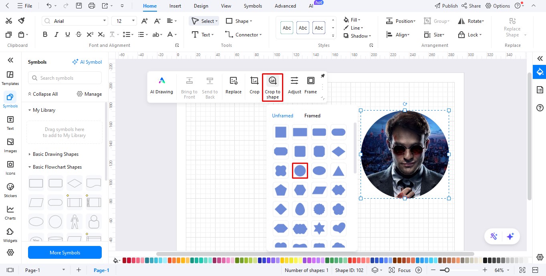546x276 pixels.
Task: Open the Text sidebar panel
Action: click(10, 123)
